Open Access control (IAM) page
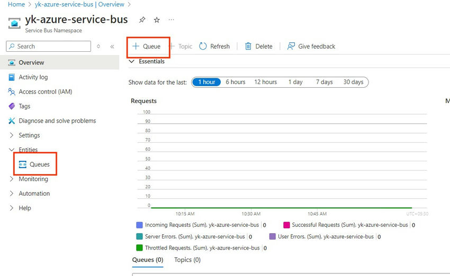 pyautogui.click(x=46, y=91)
